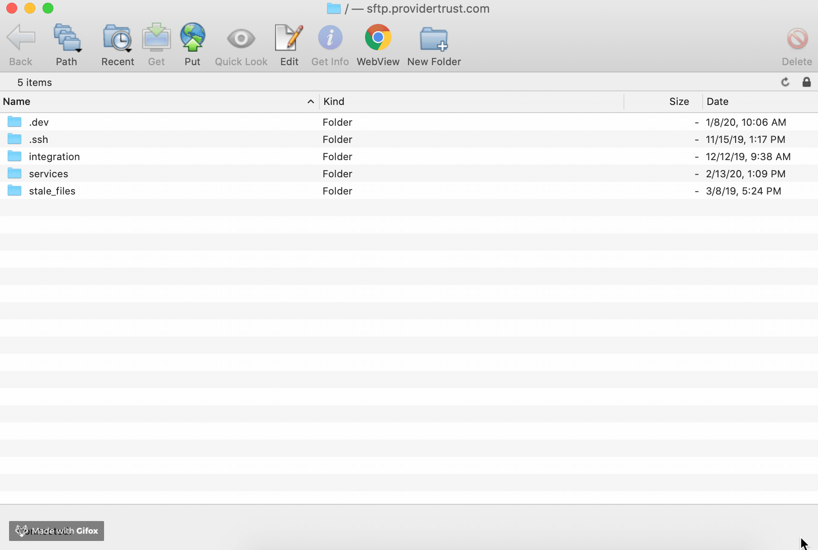Open the Path folder-stack dropdown
818x550 pixels.
[x=67, y=38]
